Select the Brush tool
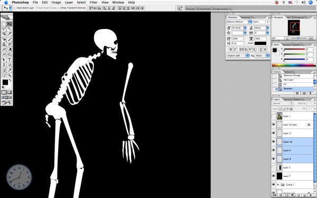This screenshot has width=317, height=198. pos(10,40)
